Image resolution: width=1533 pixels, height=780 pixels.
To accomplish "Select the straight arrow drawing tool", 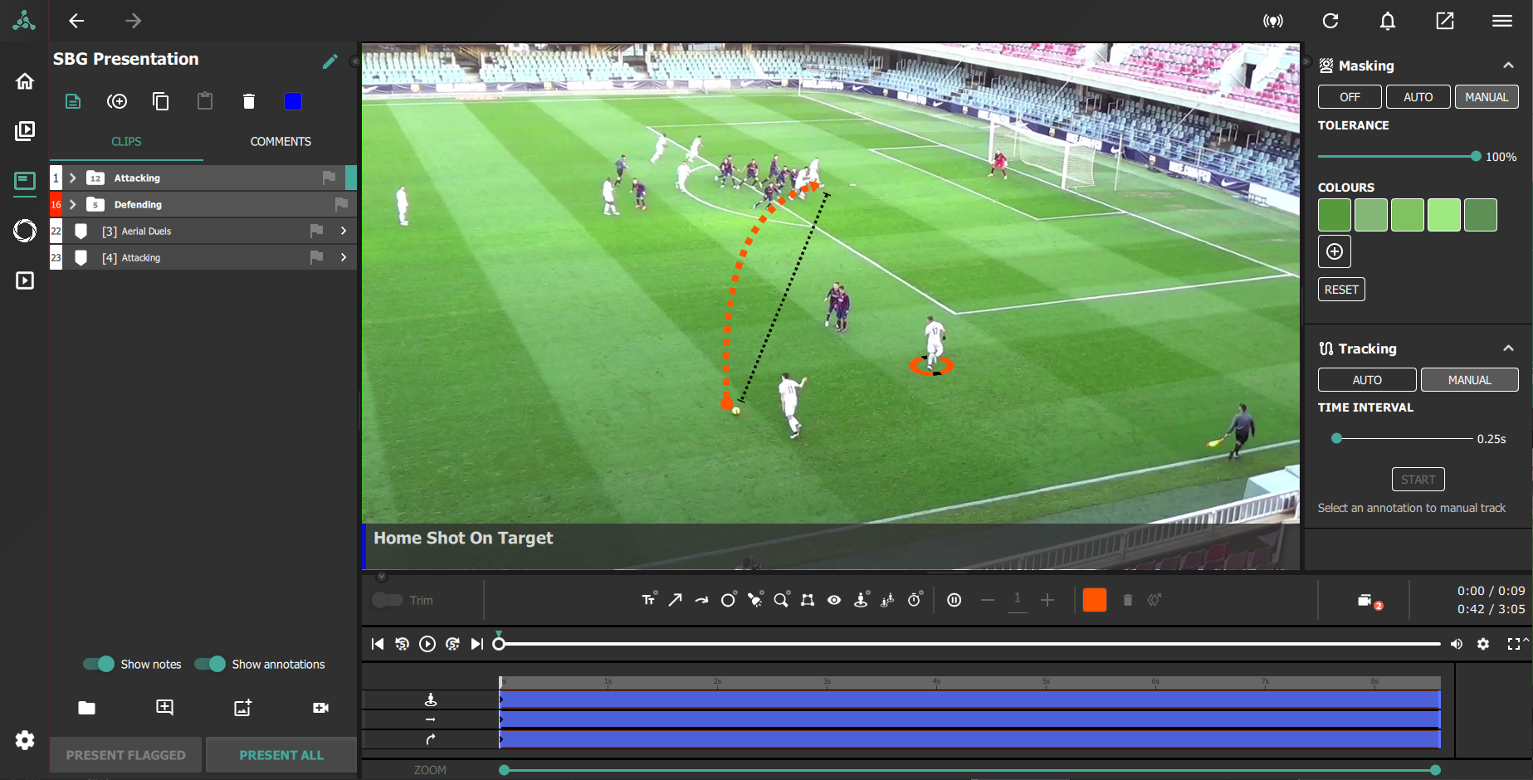I will click(675, 599).
